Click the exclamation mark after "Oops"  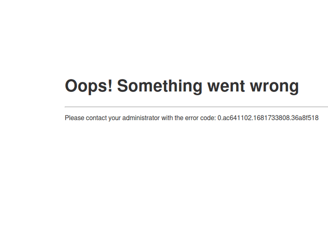click(x=110, y=85)
